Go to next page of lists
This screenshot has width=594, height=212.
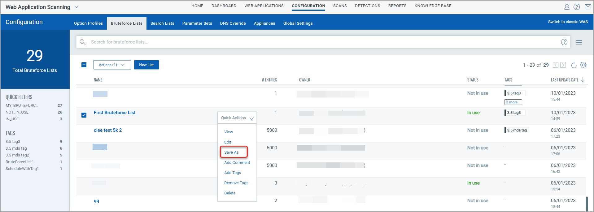pos(563,65)
